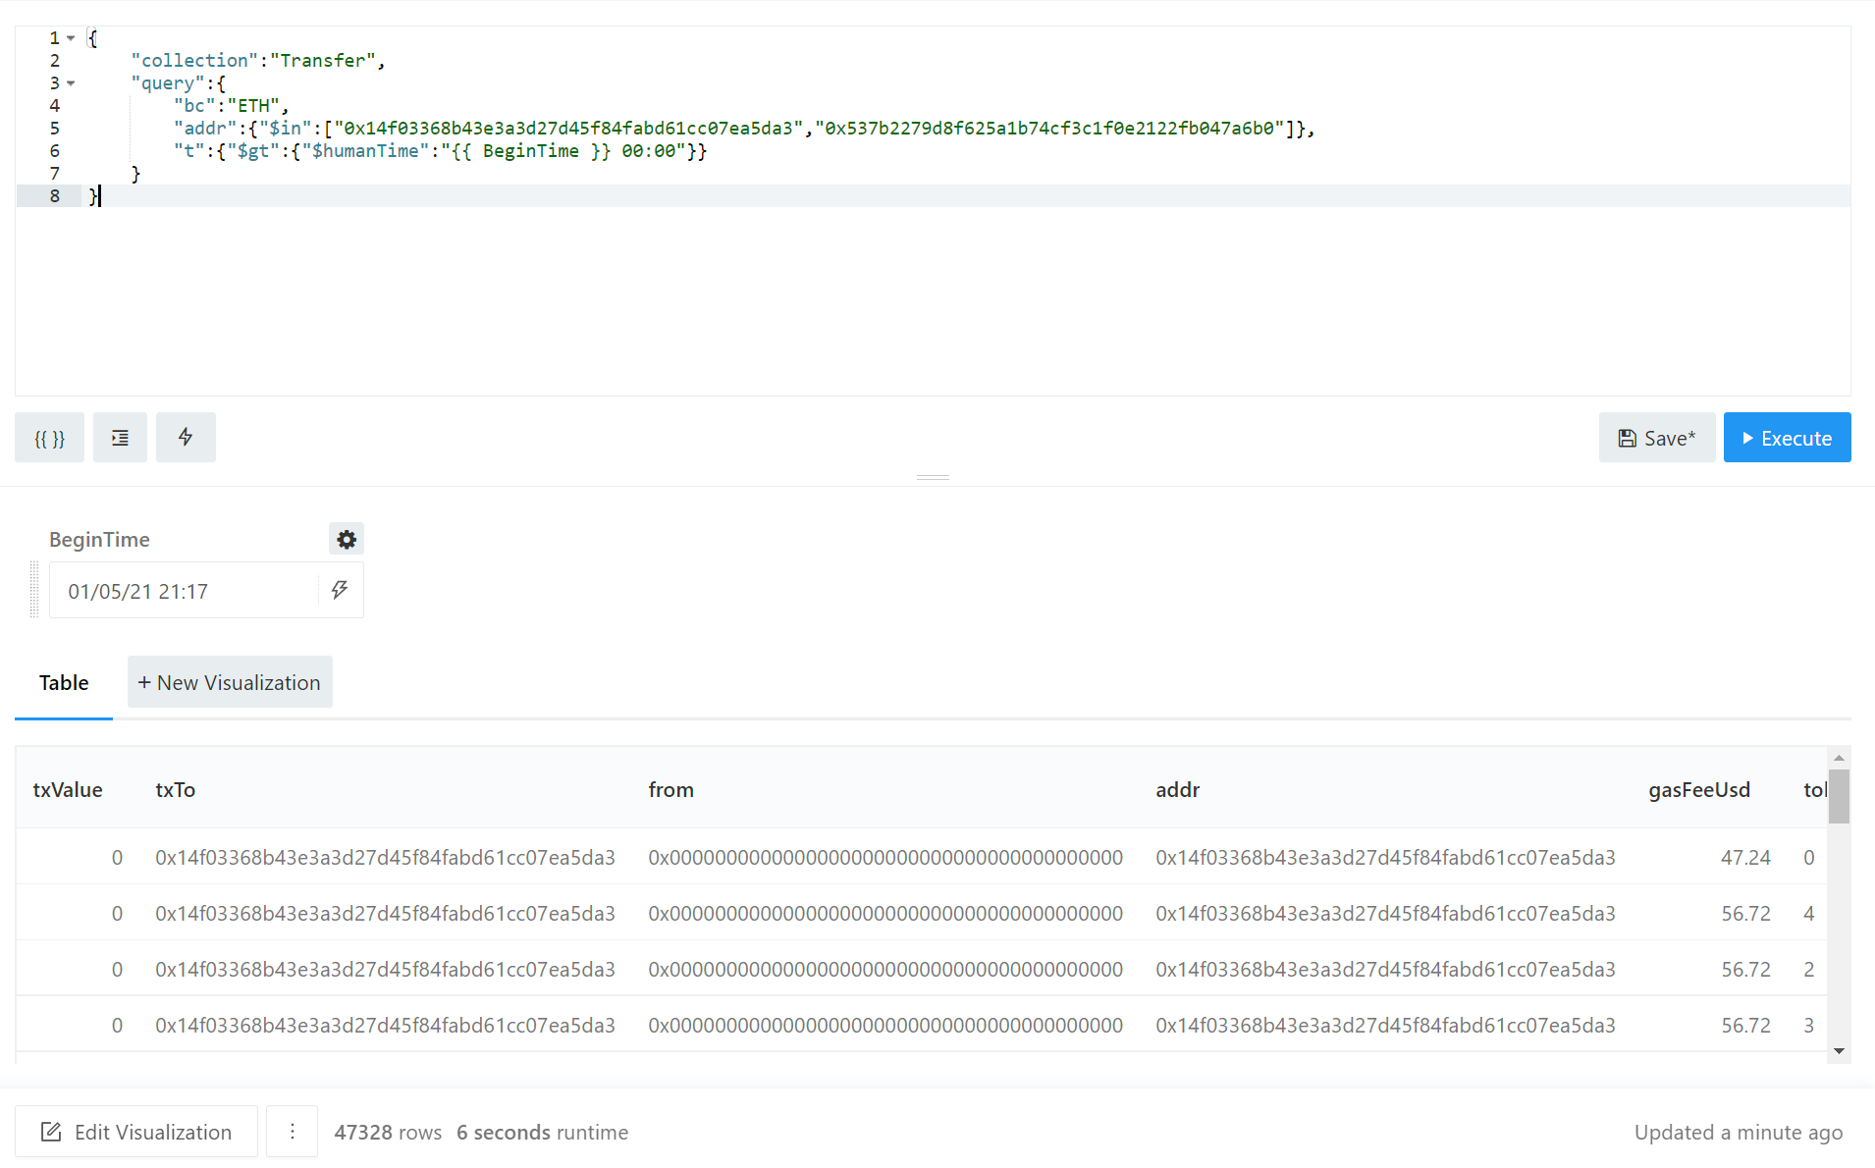Click the table vertical scrollbar thumb
The width and height of the screenshot is (1875, 1168).
1839,796
